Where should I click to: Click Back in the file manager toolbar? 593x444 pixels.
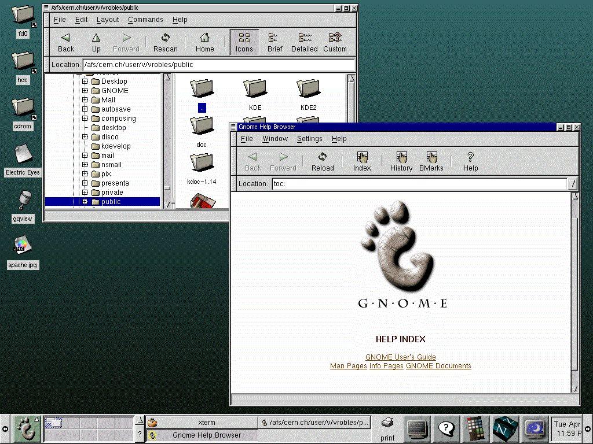point(66,42)
